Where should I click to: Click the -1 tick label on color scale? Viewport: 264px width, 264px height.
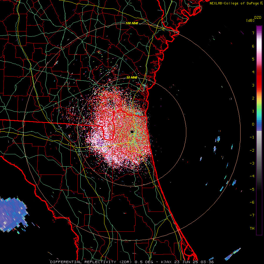(x=252, y=137)
